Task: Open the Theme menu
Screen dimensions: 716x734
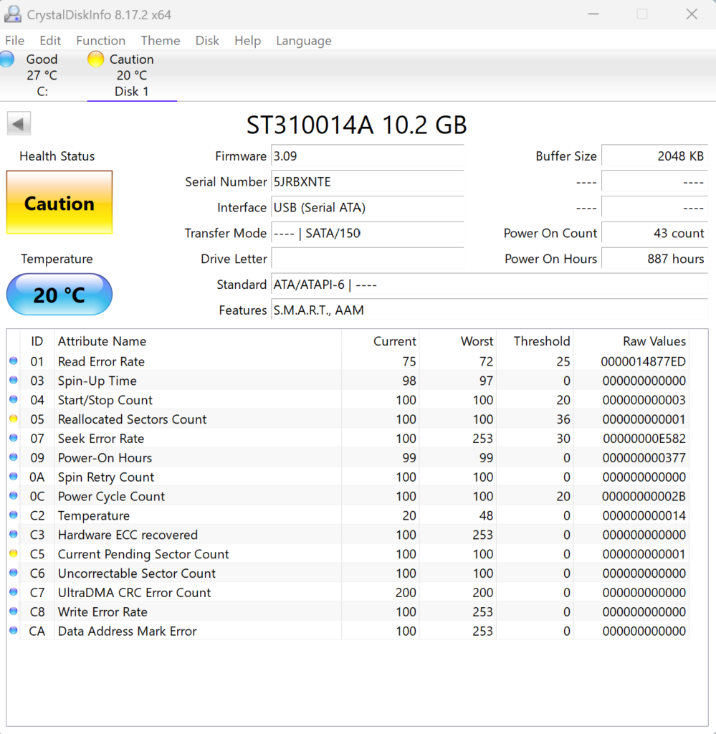Action: pyautogui.click(x=160, y=41)
